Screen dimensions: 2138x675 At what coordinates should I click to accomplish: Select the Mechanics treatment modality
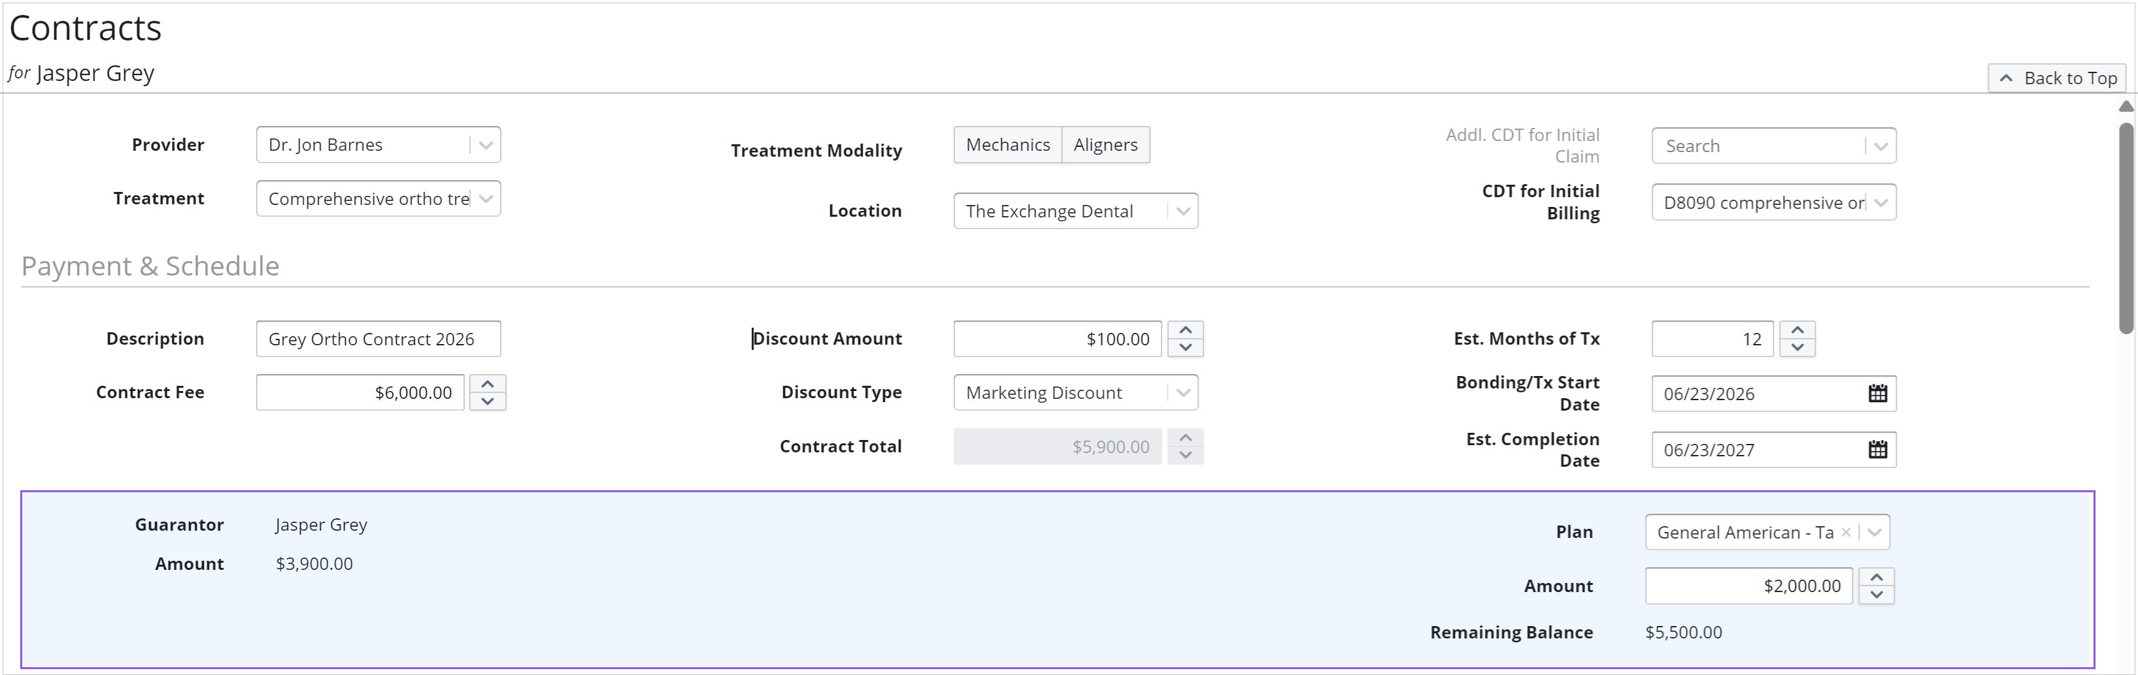(x=1008, y=145)
